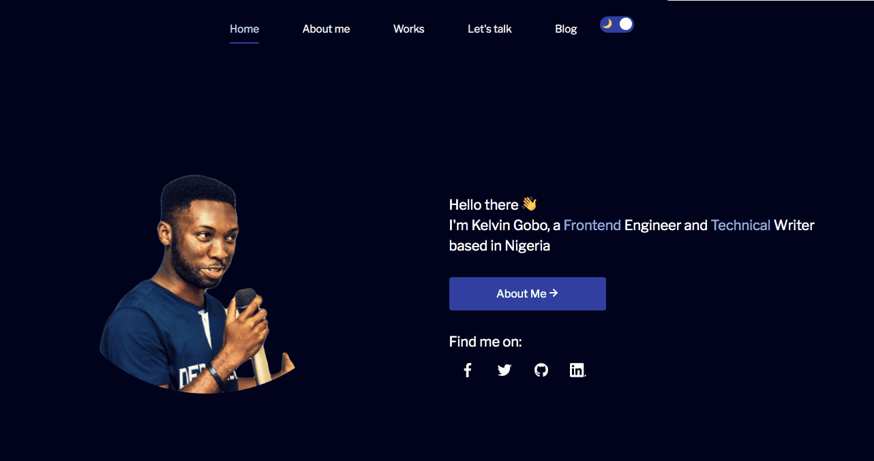Open the Blog nav link

pos(566,29)
